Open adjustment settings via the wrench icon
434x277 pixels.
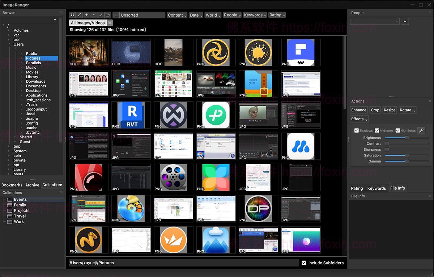point(422,130)
